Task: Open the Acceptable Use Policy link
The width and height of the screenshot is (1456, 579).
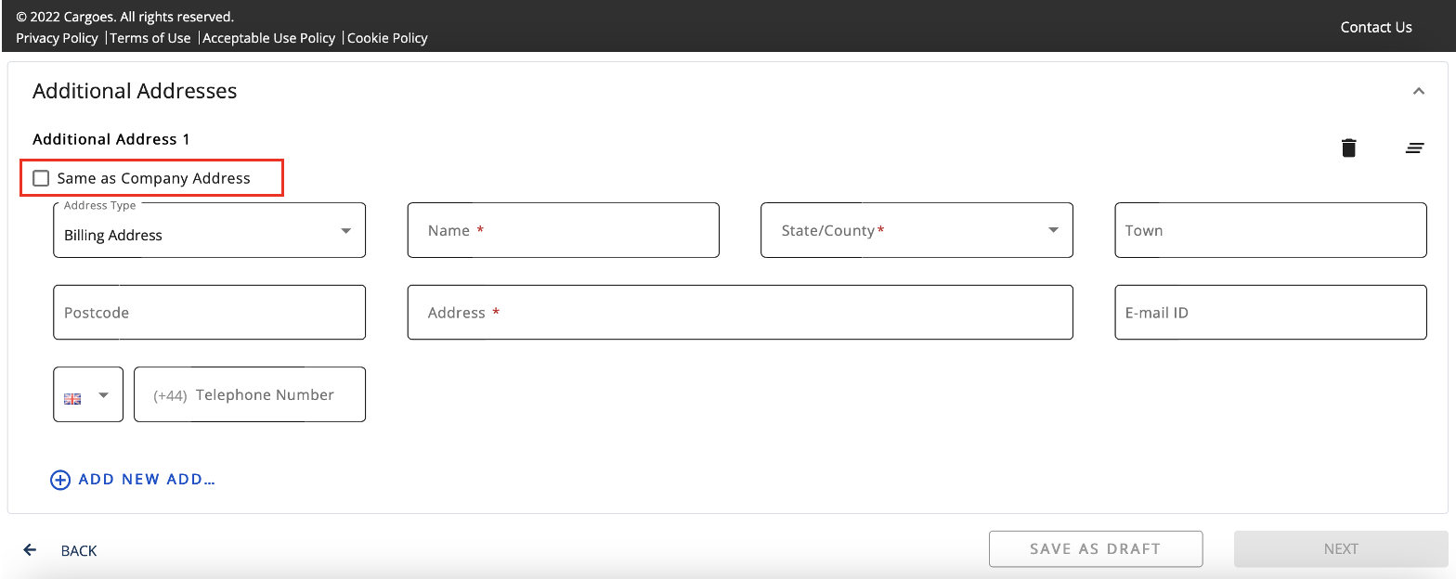Action: 268,38
